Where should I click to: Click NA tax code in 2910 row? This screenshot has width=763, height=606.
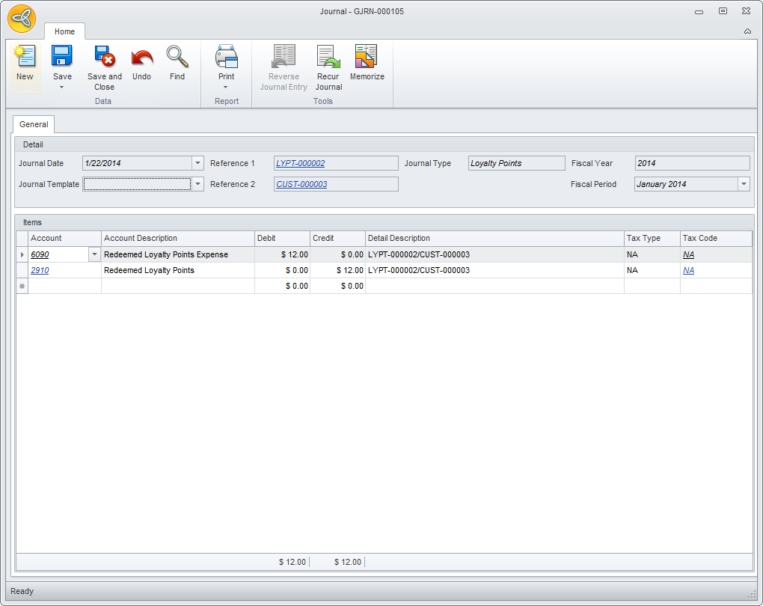pyautogui.click(x=688, y=270)
